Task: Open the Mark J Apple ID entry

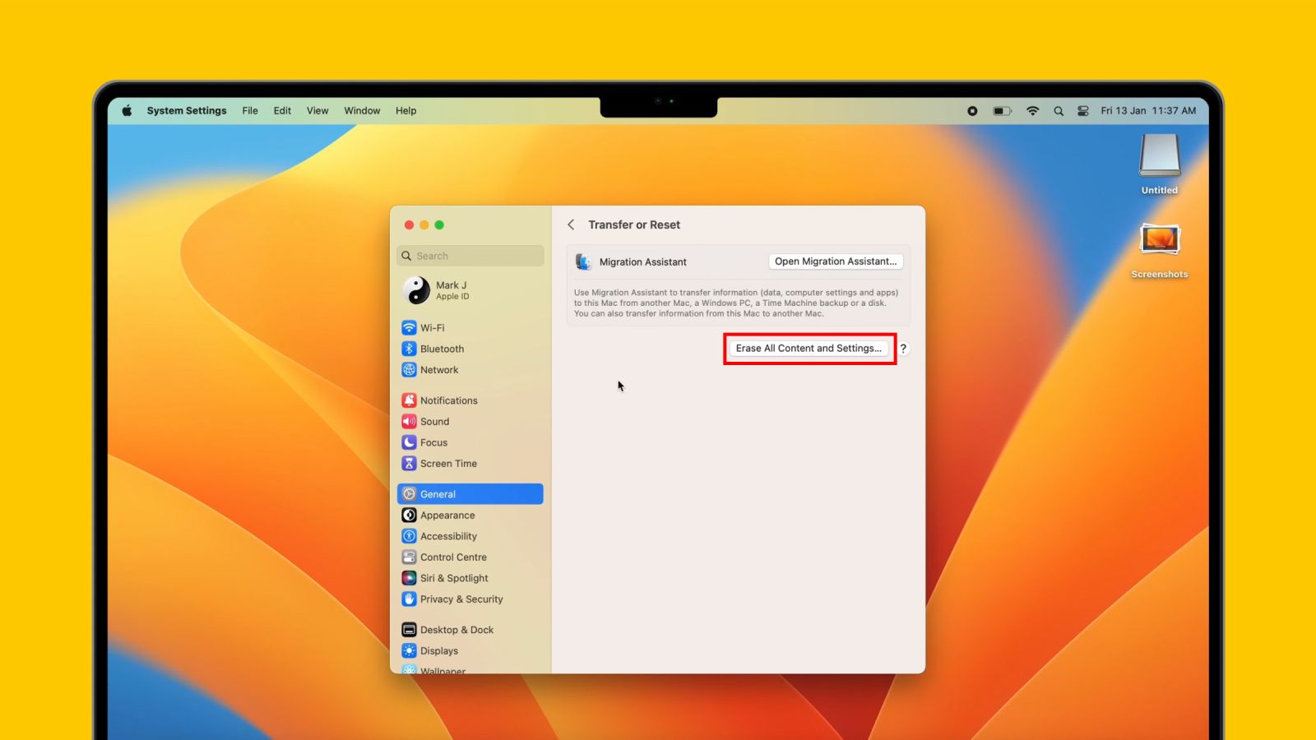Action: pyautogui.click(x=470, y=290)
